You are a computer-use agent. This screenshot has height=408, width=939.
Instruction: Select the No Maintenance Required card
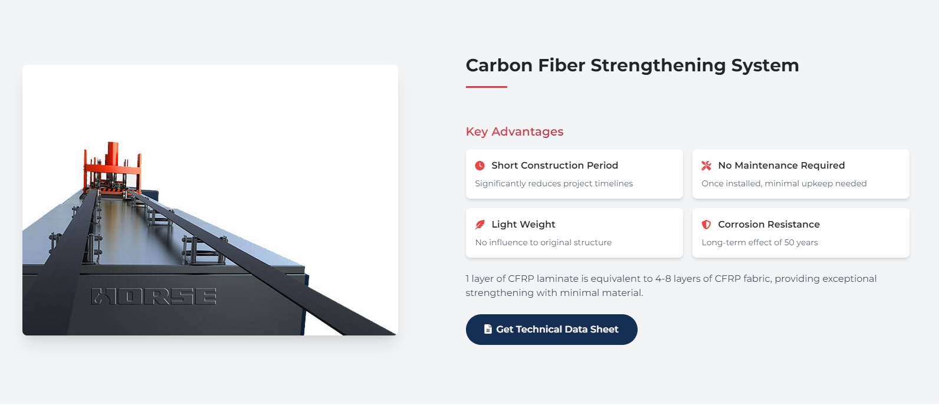point(800,174)
